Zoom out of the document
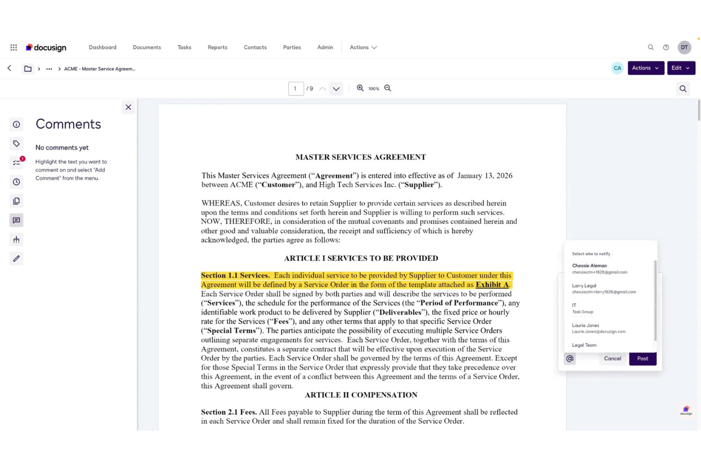Screen dimensions: 701x467 pos(387,88)
